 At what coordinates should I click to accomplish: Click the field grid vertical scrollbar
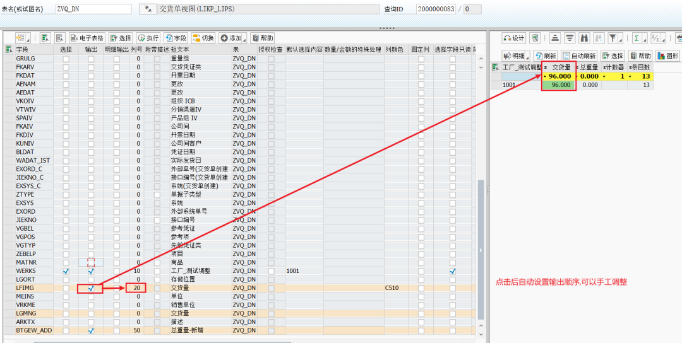[x=480, y=250]
